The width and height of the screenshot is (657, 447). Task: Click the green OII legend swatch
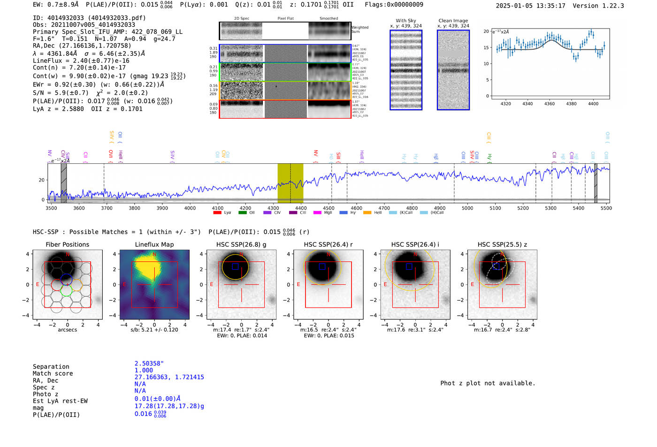(x=242, y=213)
